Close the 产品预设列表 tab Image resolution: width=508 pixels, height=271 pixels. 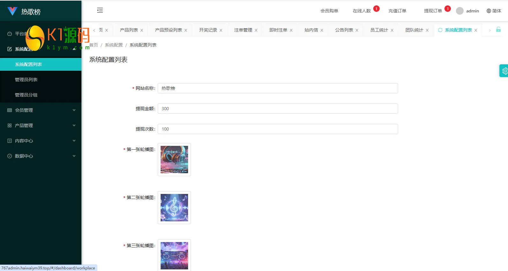click(186, 30)
